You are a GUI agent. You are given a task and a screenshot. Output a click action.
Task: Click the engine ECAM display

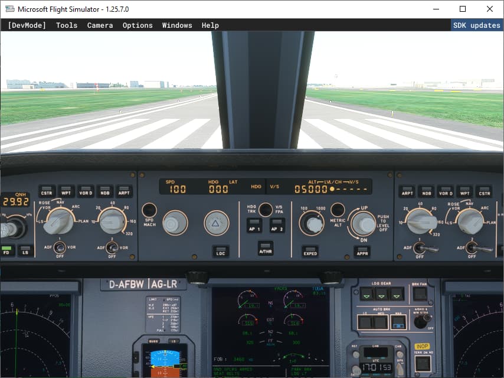click(x=271, y=332)
